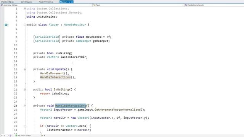
Task: Click the icon next to zoom percentage
Action: (x=11, y=135)
